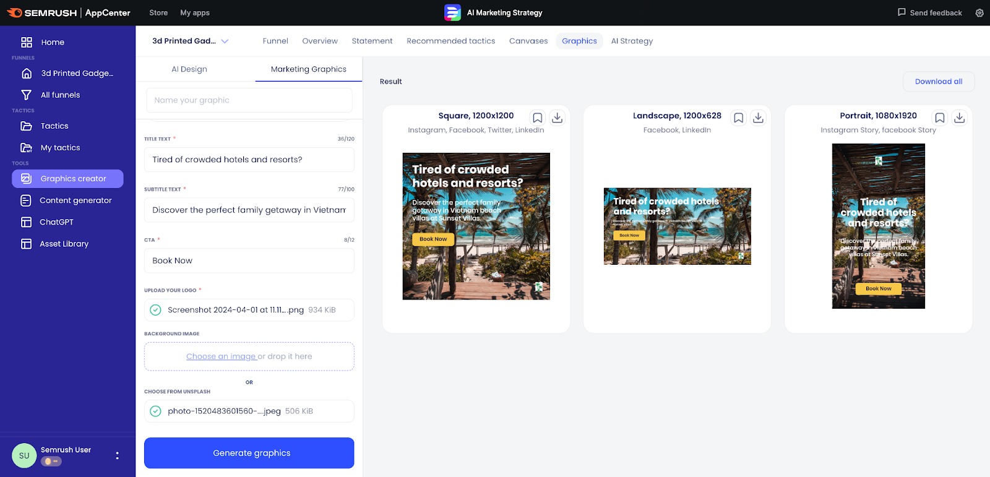Click the CTA Book Now input field
Viewport: 990px width, 477px height.
pos(249,260)
